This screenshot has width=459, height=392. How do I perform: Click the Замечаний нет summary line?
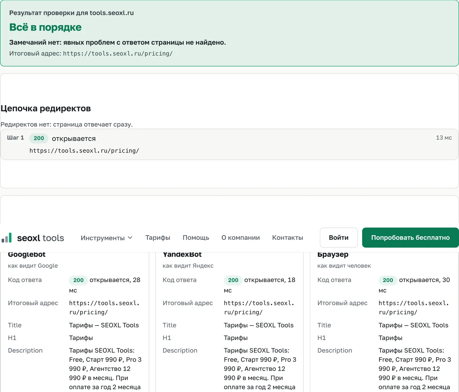118,42
